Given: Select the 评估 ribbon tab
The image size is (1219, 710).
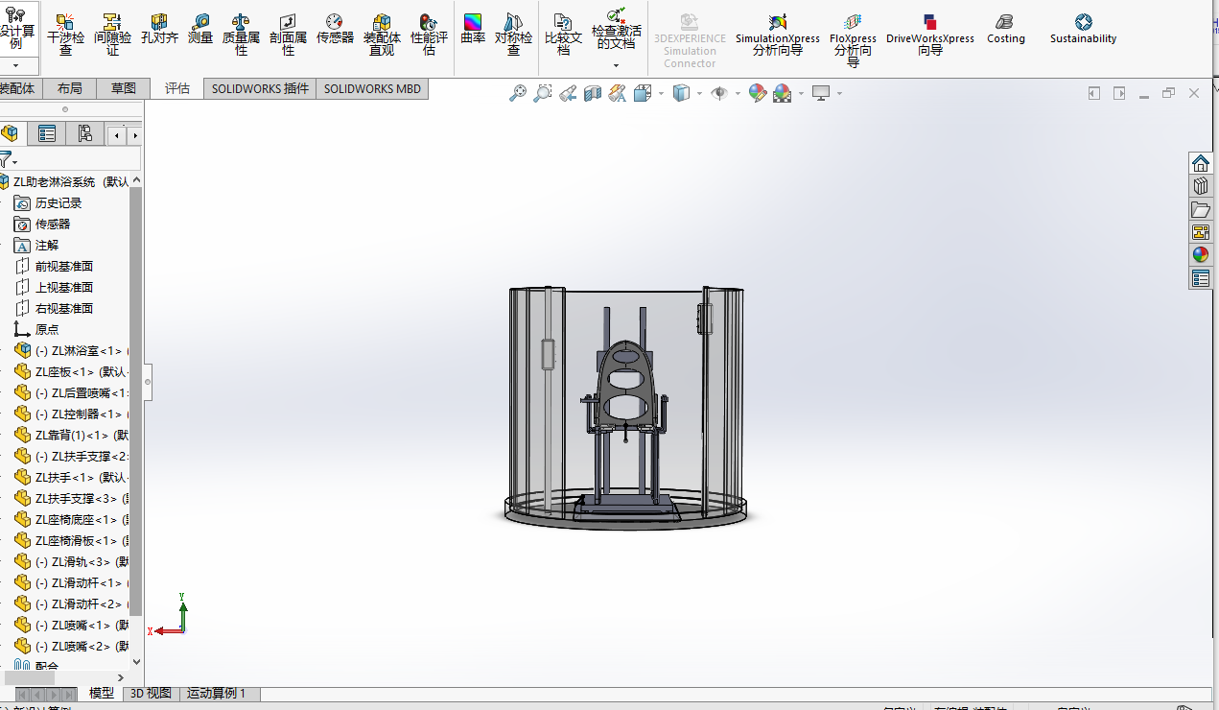Looking at the screenshot, I should (x=177, y=88).
